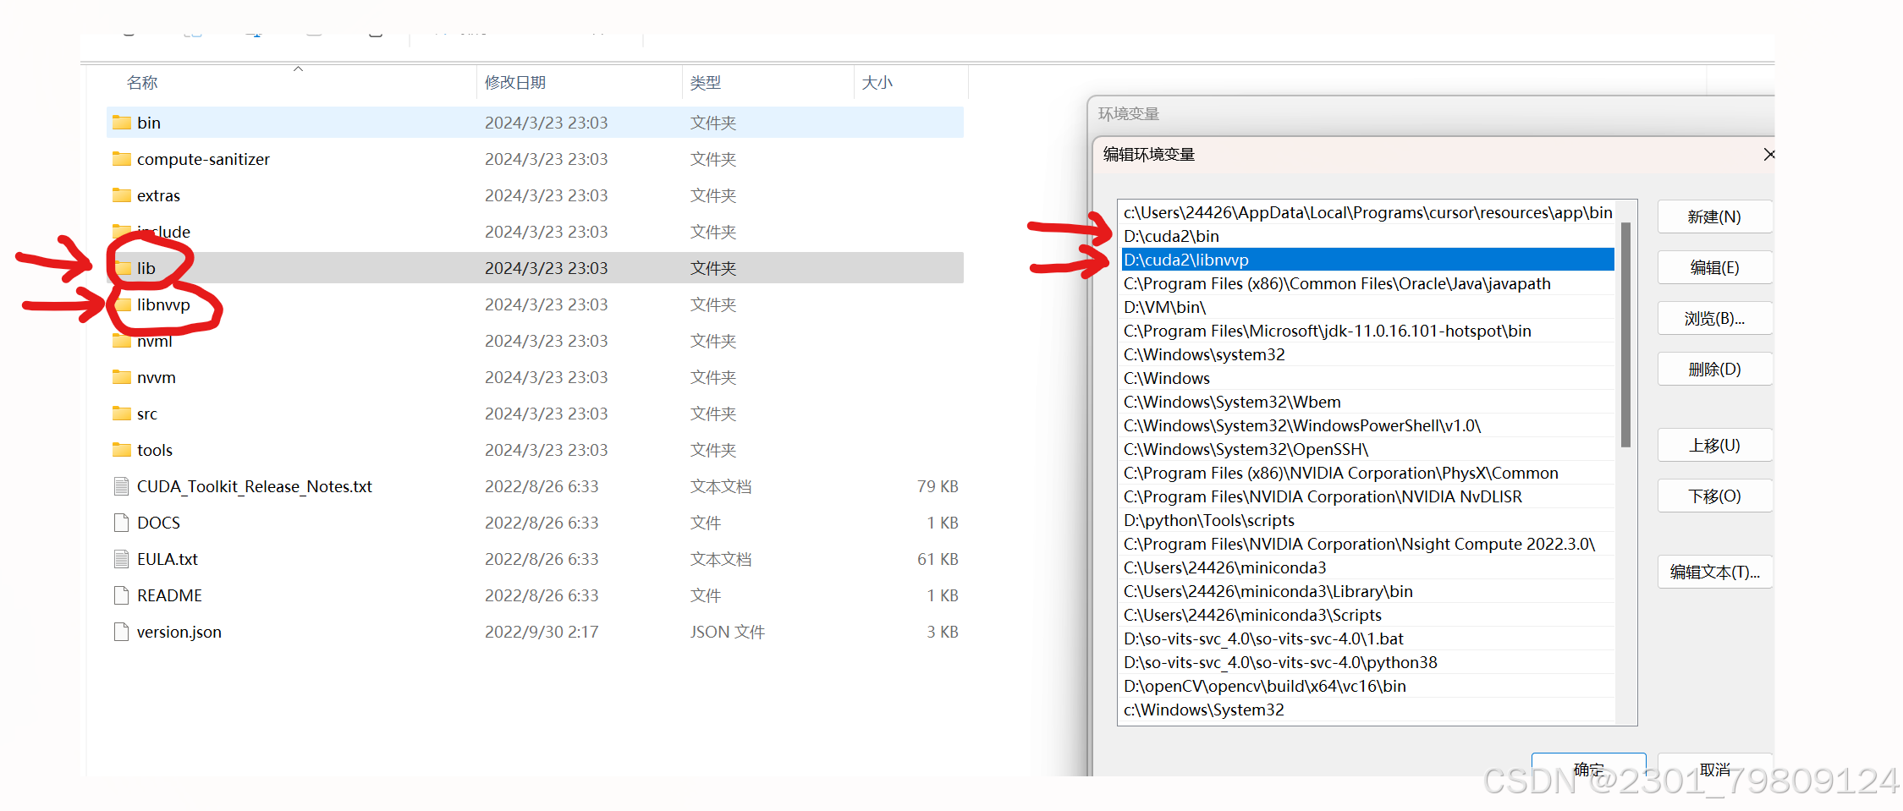Select the tools folder icon

pos(122,450)
